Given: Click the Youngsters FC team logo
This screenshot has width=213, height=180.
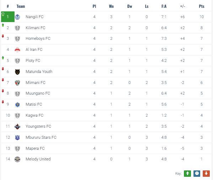Looking at the screenshot, I should pos(17,126).
